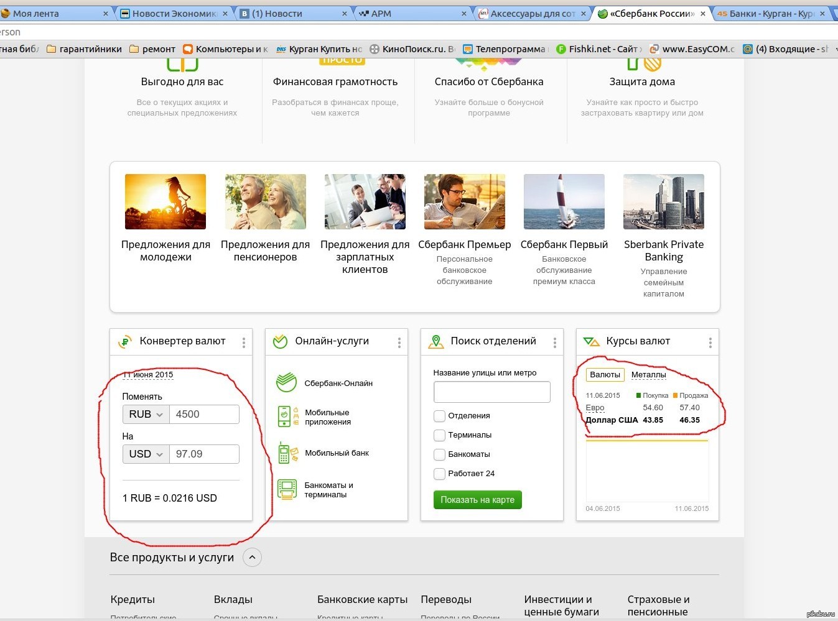Select the Валюты tab in Курсы валют

(605, 375)
